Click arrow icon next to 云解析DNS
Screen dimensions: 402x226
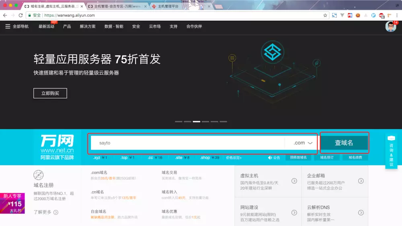click(361, 213)
